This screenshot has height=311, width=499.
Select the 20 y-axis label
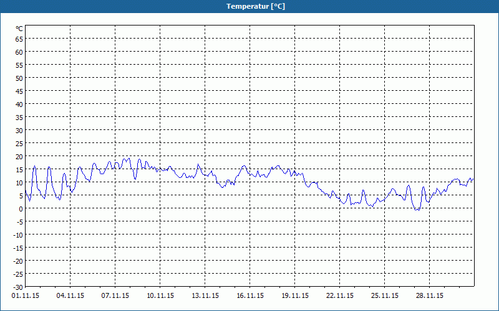click(19, 157)
